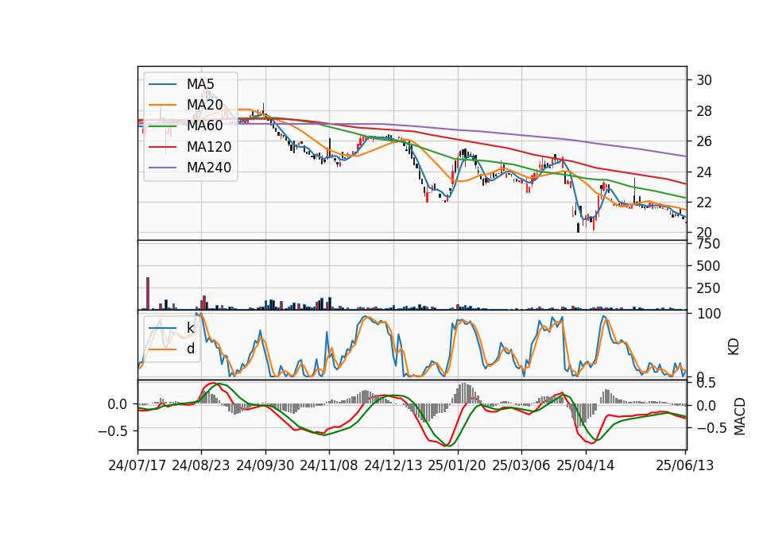This screenshot has height=548, width=763.
Task: Click the price axis value 24
Action: (704, 172)
